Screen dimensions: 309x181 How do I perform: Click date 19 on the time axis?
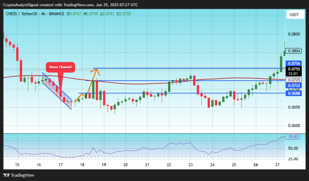(x=104, y=165)
